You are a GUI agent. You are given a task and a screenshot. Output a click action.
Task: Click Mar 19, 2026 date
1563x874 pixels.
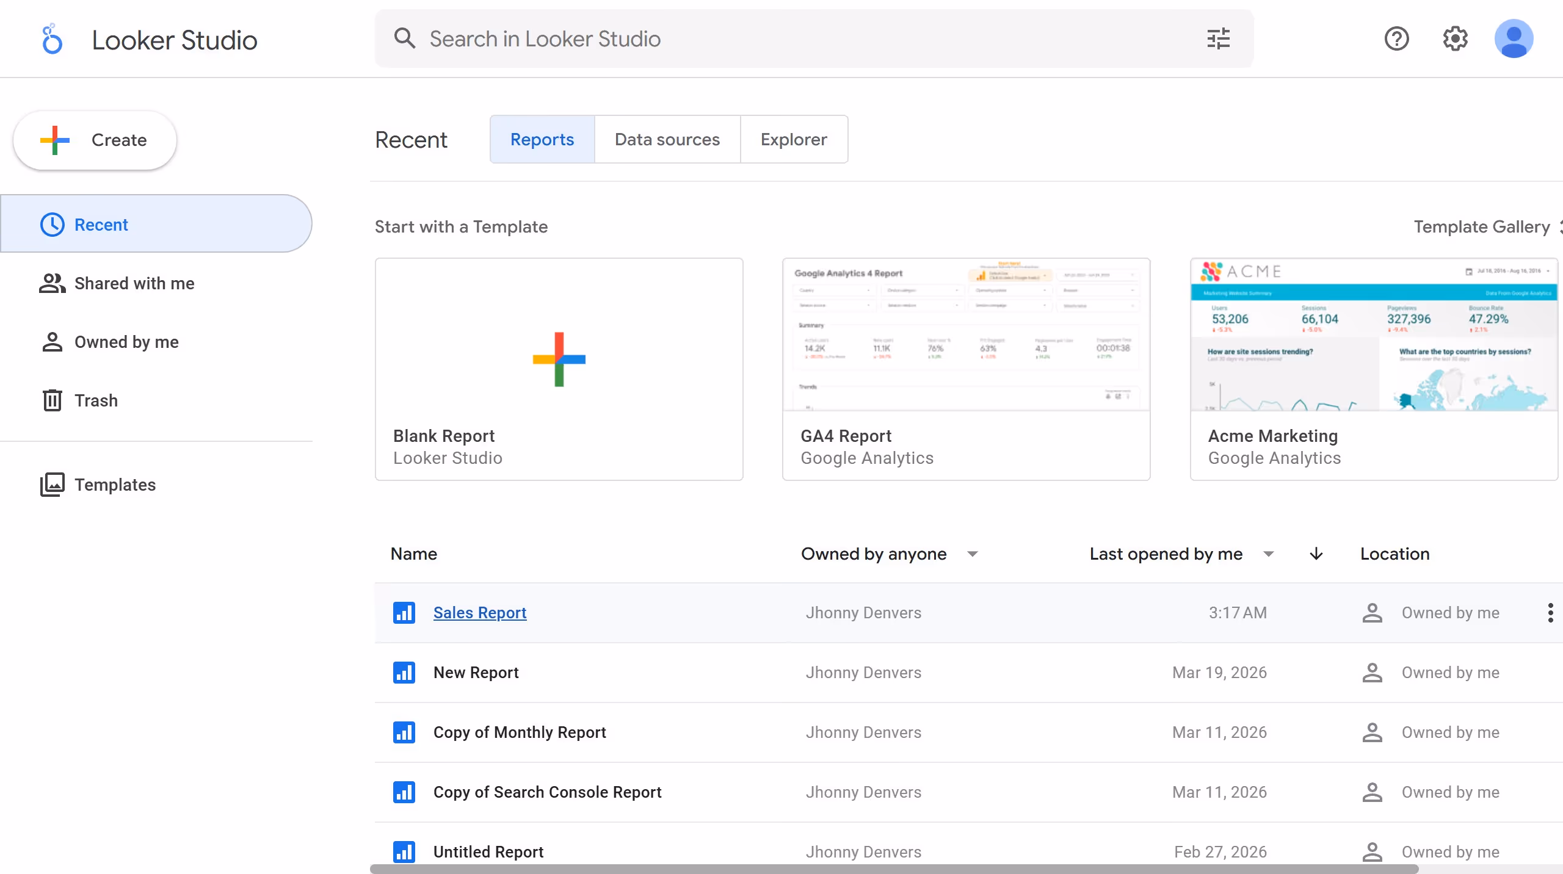click(x=1219, y=673)
